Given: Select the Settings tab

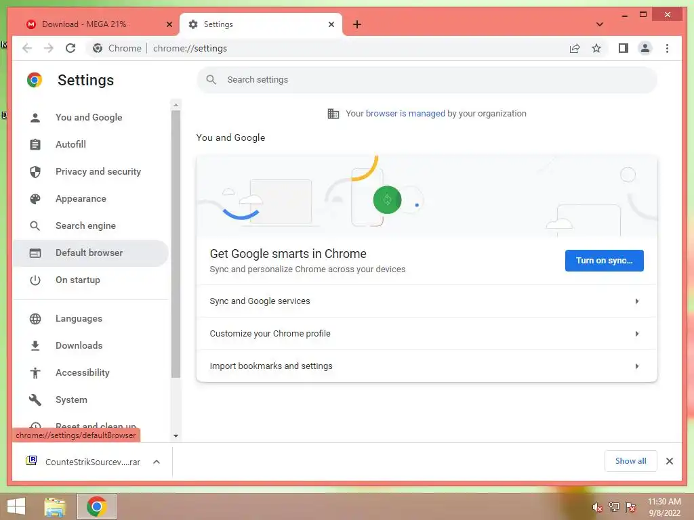Looking at the screenshot, I should 261,24.
